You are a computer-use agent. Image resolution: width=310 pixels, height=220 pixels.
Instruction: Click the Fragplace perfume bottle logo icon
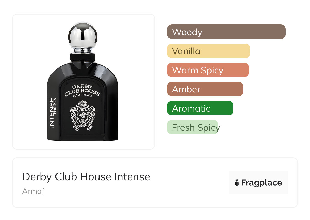tap(237, 183)
